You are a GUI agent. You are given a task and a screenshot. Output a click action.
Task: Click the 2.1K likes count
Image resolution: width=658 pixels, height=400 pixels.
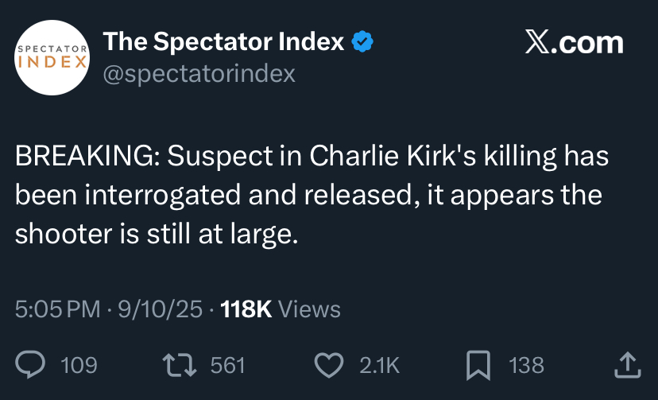pos(380,365)
